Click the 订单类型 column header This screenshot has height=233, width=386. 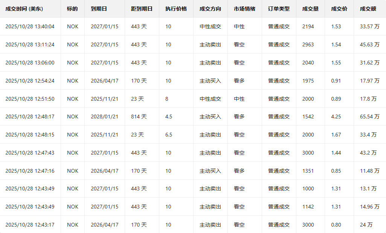279,9
